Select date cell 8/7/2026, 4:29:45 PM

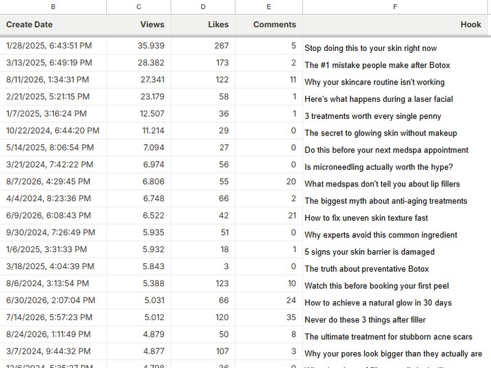click(53, 181)
